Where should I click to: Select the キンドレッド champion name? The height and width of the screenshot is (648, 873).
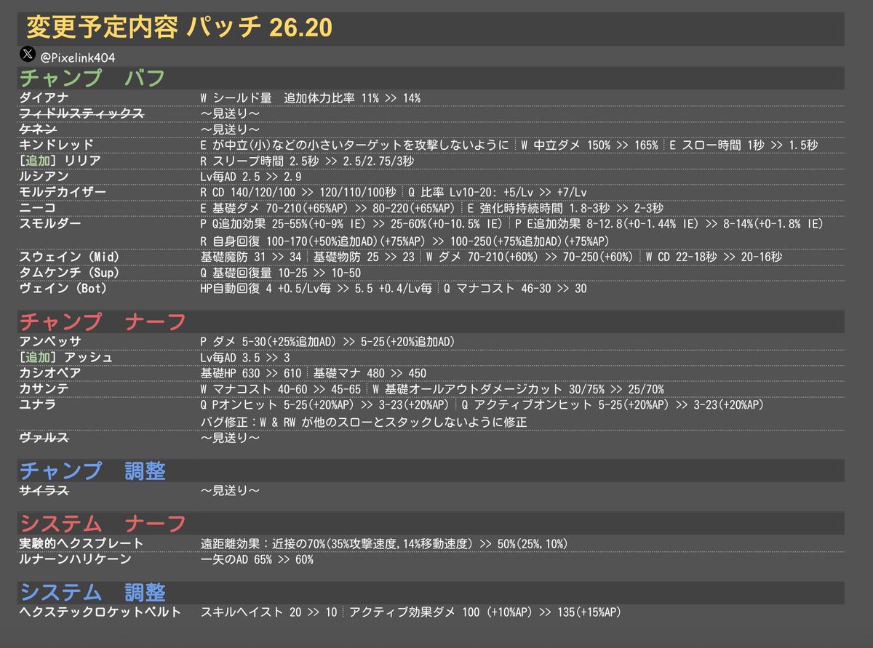point(56,145)
